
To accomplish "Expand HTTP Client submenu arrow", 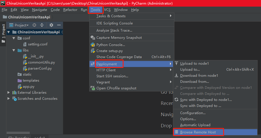I will pos(171,70).
